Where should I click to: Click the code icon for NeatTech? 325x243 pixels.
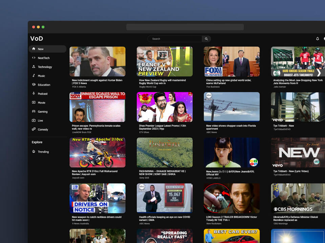click(34, 58)
